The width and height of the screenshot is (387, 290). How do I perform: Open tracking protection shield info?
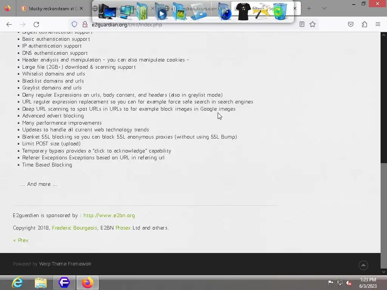click(74, 24)
